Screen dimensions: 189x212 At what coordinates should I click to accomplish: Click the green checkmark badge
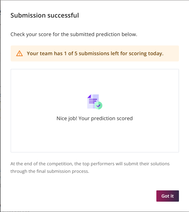[99, 106]
